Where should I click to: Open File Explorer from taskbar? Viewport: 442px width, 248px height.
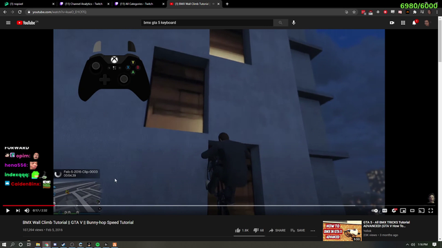(38, 245)
